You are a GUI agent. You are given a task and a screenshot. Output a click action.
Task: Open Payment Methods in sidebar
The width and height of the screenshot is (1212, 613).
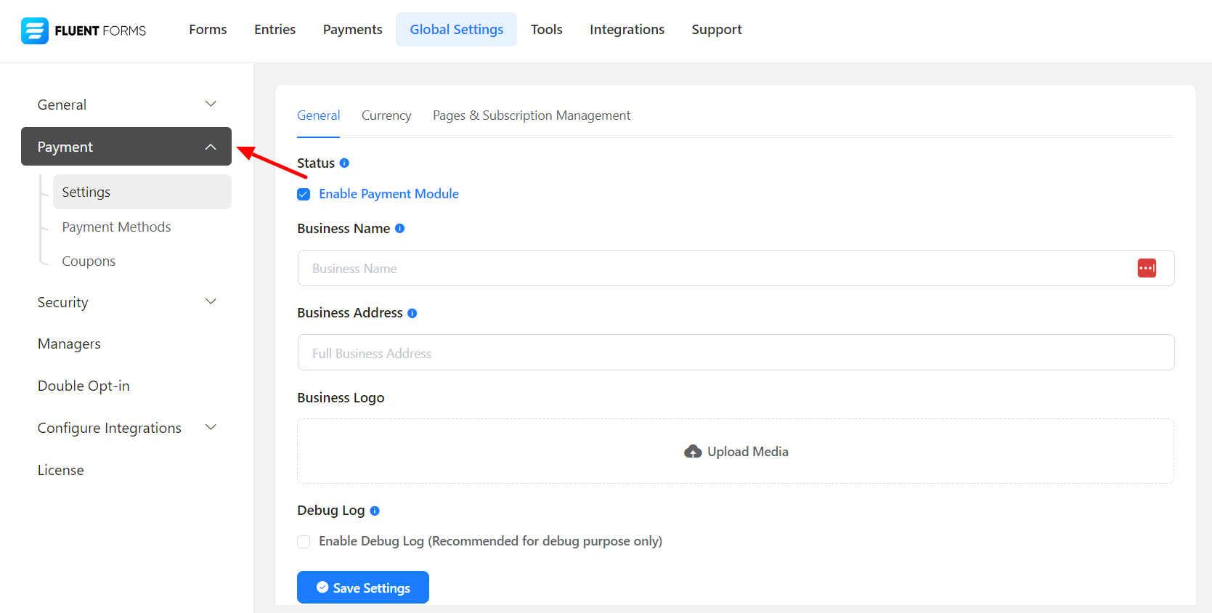(116, 227)
